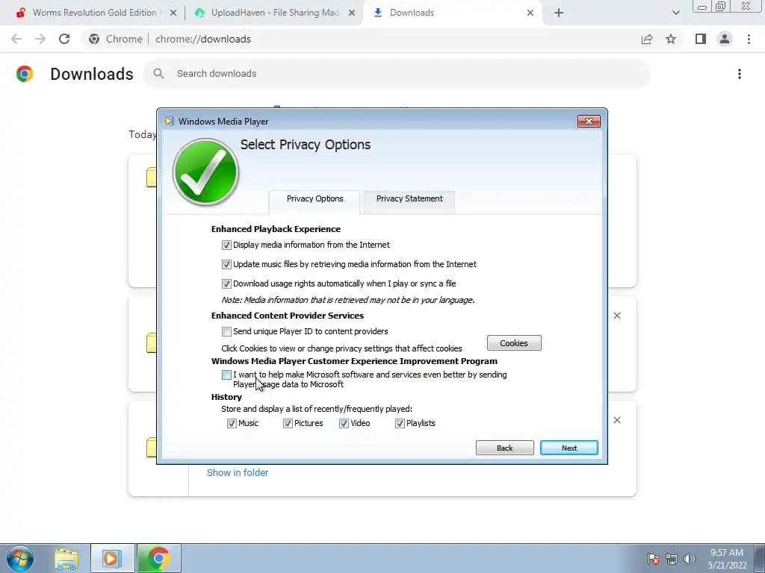Open the Chrome profile icon
The image size is (765, 573).
[725, 39]
